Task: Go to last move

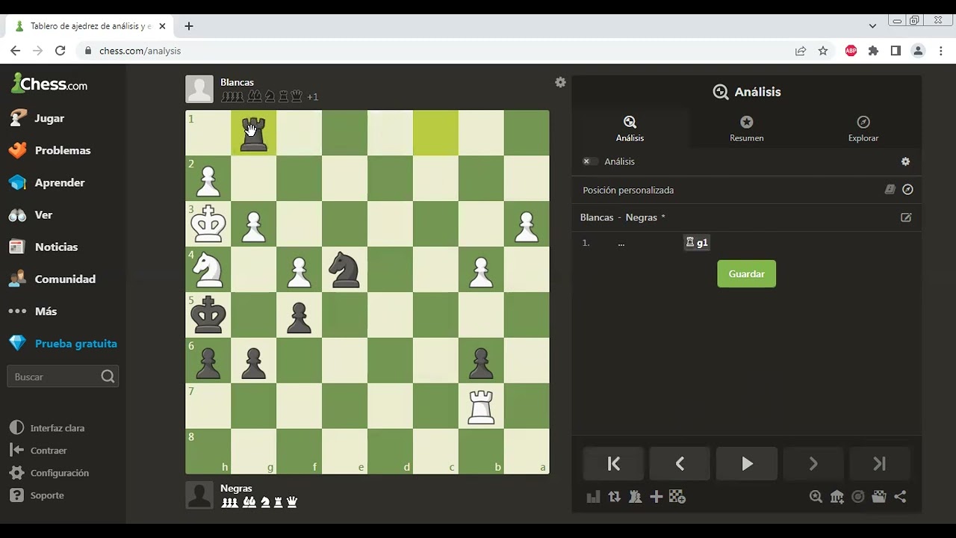Action: coord(880,464)
